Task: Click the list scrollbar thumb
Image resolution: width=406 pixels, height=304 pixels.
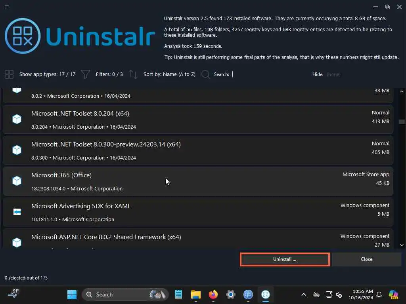Action: point(402,122)
